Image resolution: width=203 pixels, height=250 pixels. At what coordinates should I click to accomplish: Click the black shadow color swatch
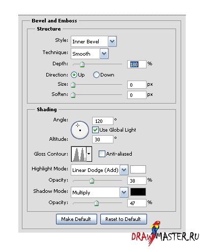(x=138, y=192)
